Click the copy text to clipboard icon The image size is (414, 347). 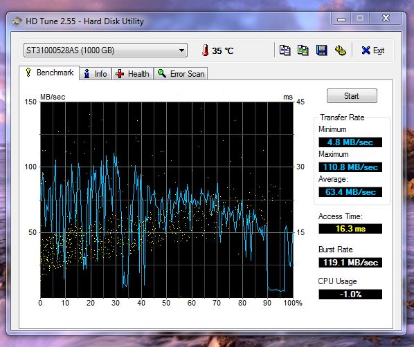coord(285,50)
